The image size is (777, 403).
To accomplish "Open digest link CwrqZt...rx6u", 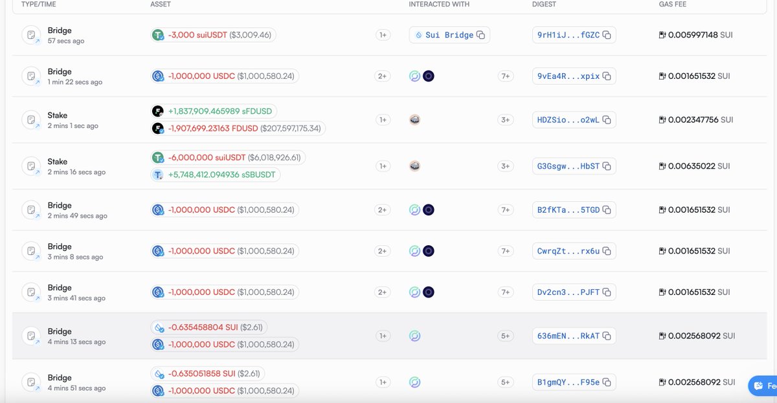I will 569,251.
